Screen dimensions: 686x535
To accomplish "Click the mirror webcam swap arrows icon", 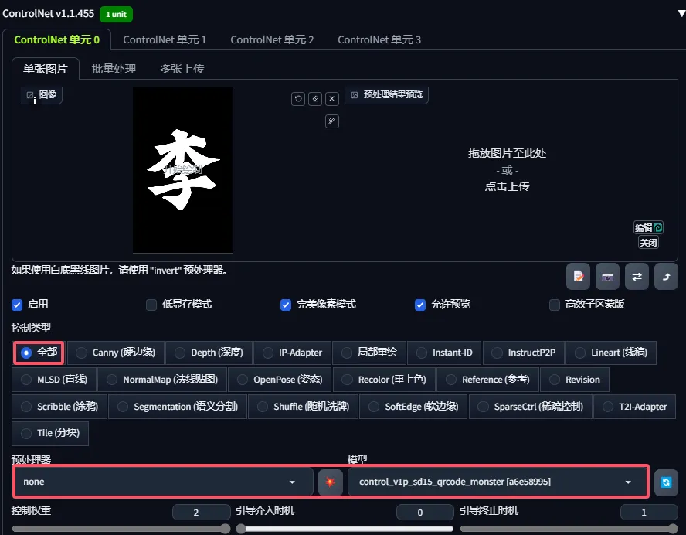I will [637, 277].
